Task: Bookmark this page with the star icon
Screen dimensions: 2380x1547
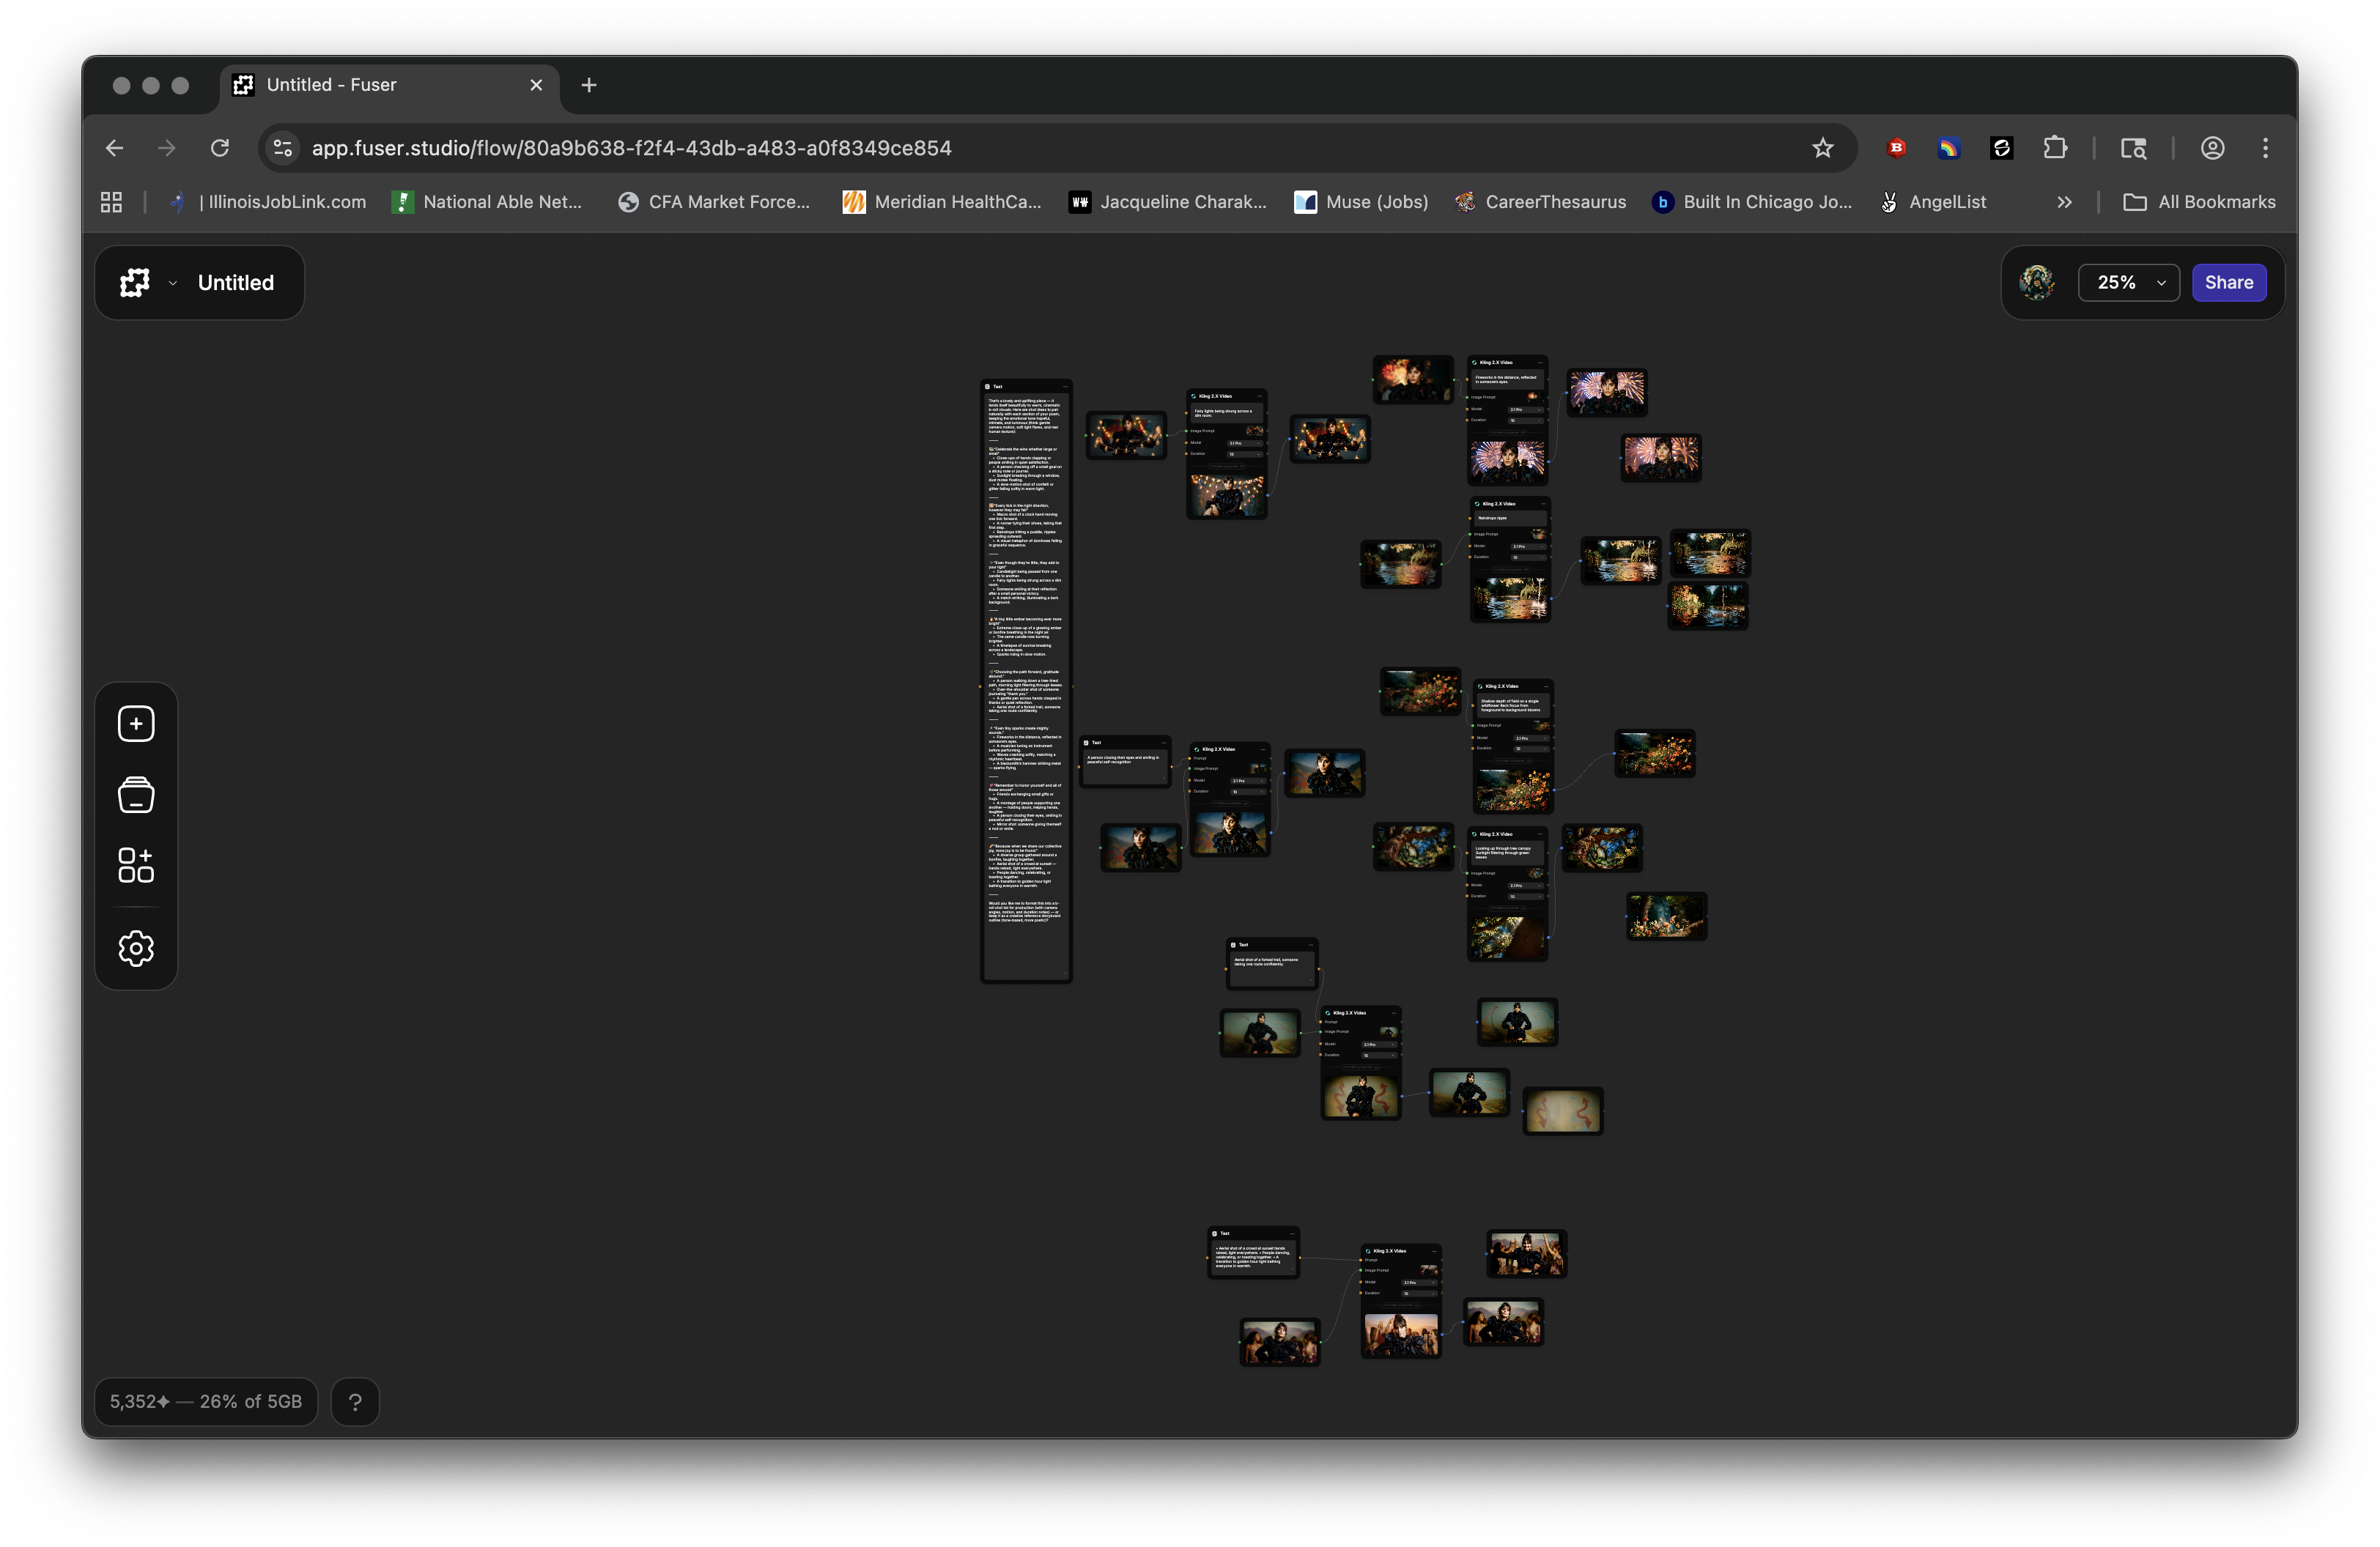Action: 1822,148
